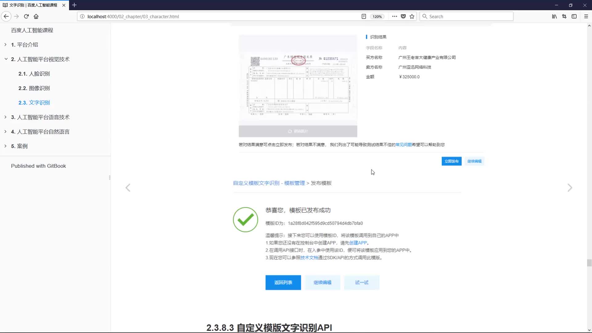Click 自定义模板文字识别 - 模板管理 breadcrumb
This screenshot has height=333, width=592.
[269, 183]
